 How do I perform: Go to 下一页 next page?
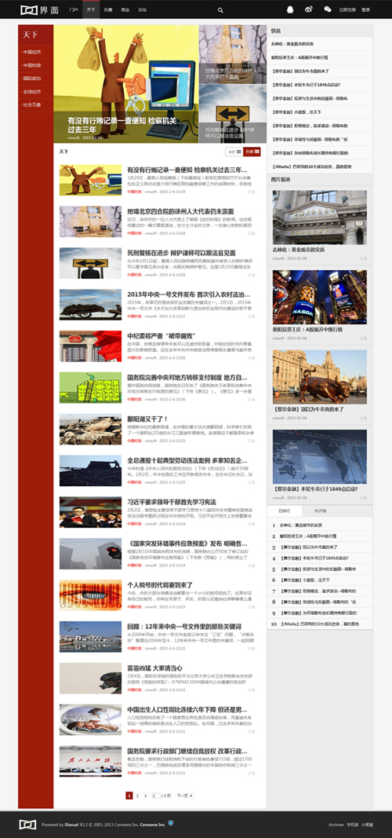coord(184,796)
